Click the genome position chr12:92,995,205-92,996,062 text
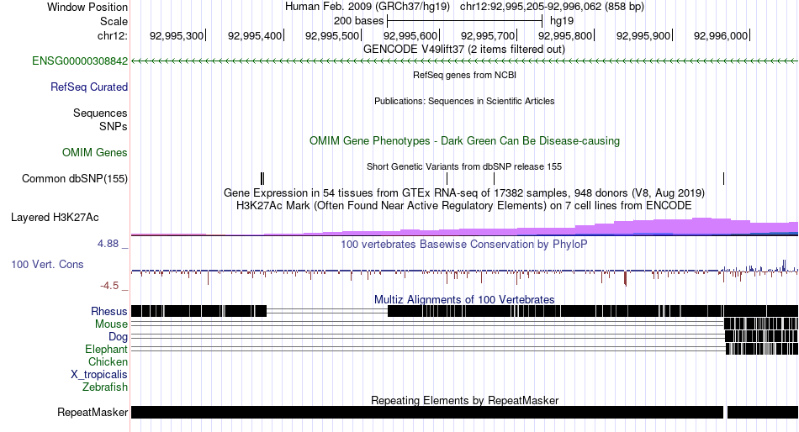Viewport: 799px width, 432px height. (x=552, y=7)
